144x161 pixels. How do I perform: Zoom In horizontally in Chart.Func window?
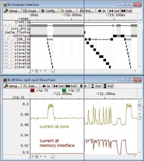[101, 11]
